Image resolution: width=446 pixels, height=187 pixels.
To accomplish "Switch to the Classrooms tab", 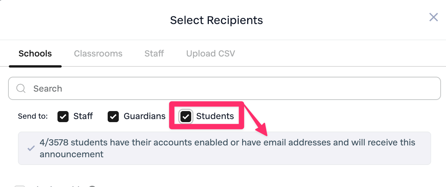I will click(x=98, y=53).
